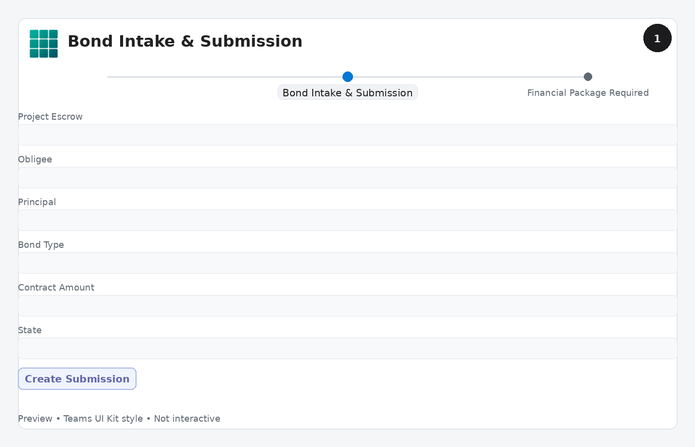Viewport: 695px width, 447px height.
Task: Select the gray Financial Package step dot
Action: click(588, 76)
